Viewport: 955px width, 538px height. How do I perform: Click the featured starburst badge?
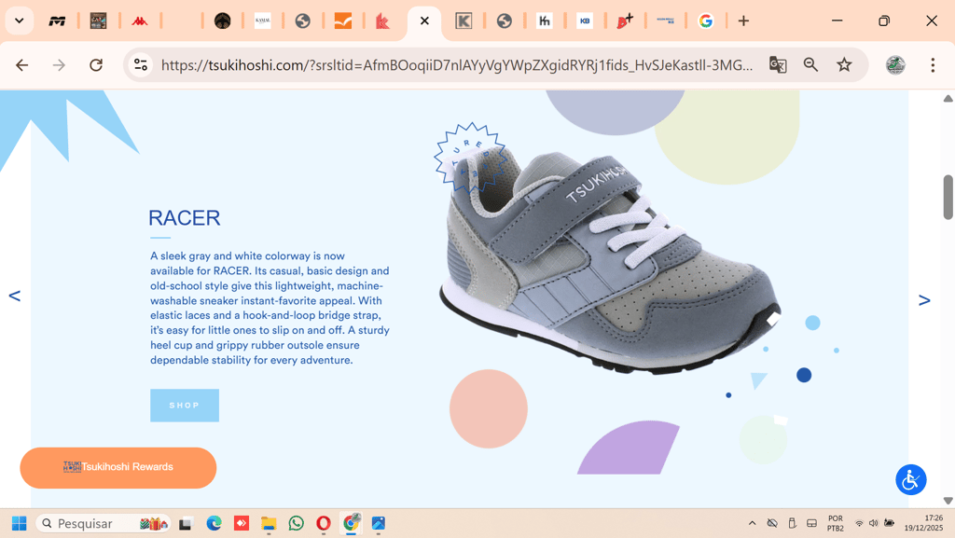tap(470, 157)
